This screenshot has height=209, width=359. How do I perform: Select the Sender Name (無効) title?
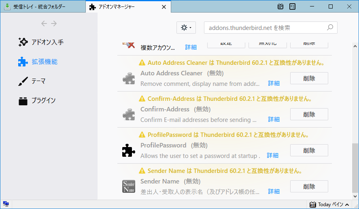(x=170, y=181)
